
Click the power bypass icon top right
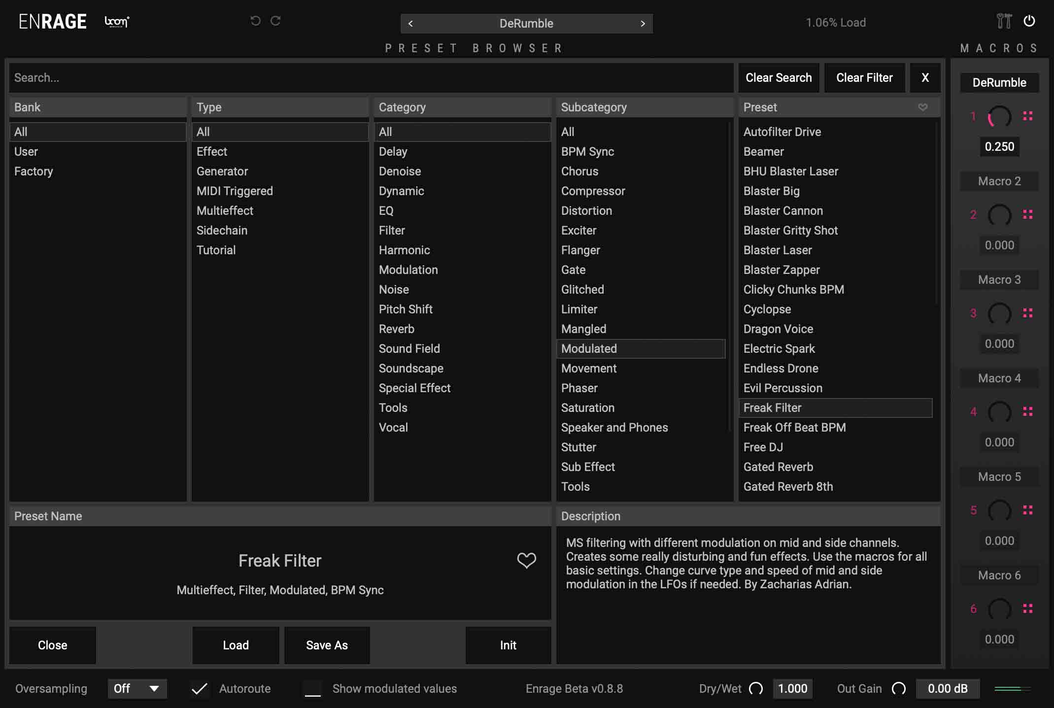1029,22
